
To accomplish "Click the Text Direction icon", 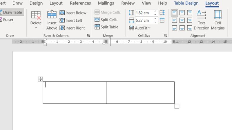I will (x=201, y=14).
